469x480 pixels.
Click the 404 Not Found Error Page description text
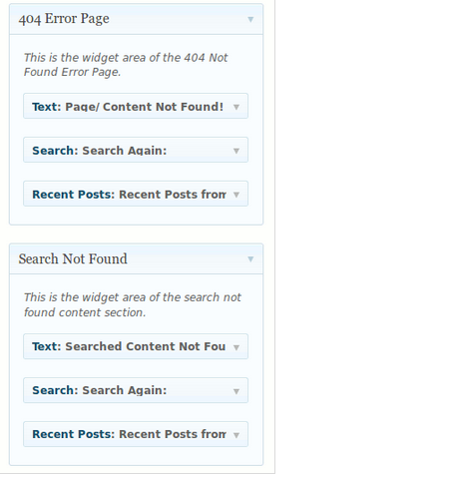[126, 65]
